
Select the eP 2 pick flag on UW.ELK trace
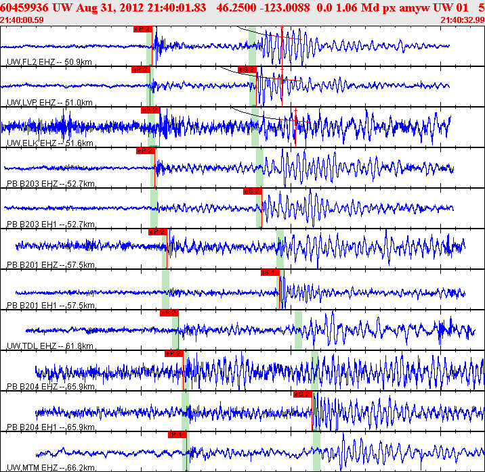tap(150, 110)
